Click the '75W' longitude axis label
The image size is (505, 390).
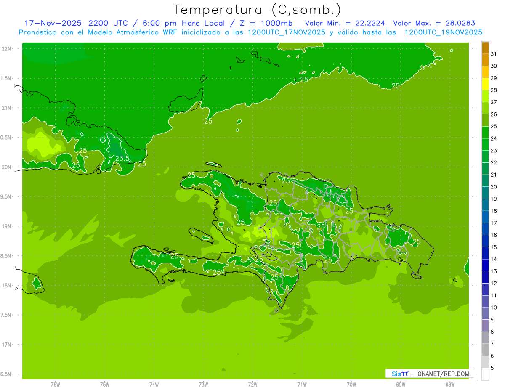(105, 384)
